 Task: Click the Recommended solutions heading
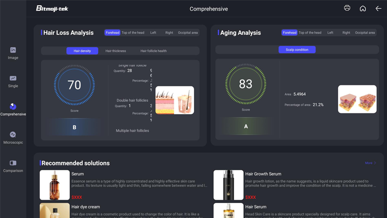click(x=75, y=163)
